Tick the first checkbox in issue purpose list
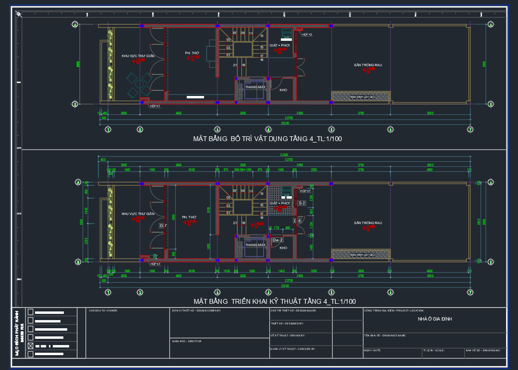518x370 pixels. tap(31, 312)
